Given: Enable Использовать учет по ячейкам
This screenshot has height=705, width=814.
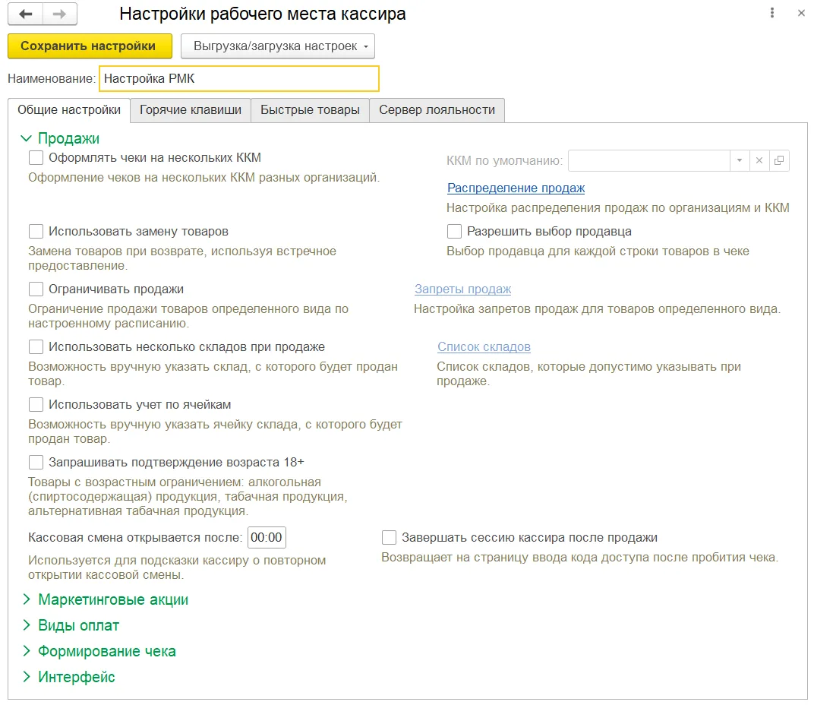Looking at the screenshot, I should point(36,404).
